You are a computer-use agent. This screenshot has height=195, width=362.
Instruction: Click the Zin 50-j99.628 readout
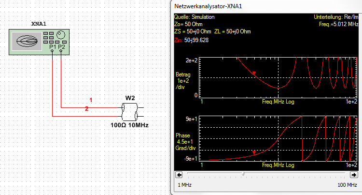192,40
